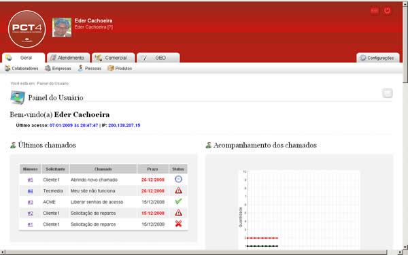Image resolution: width=408 pixels, height=255 pixels.
Task: Open the GED tab
Action: [158, 58]
